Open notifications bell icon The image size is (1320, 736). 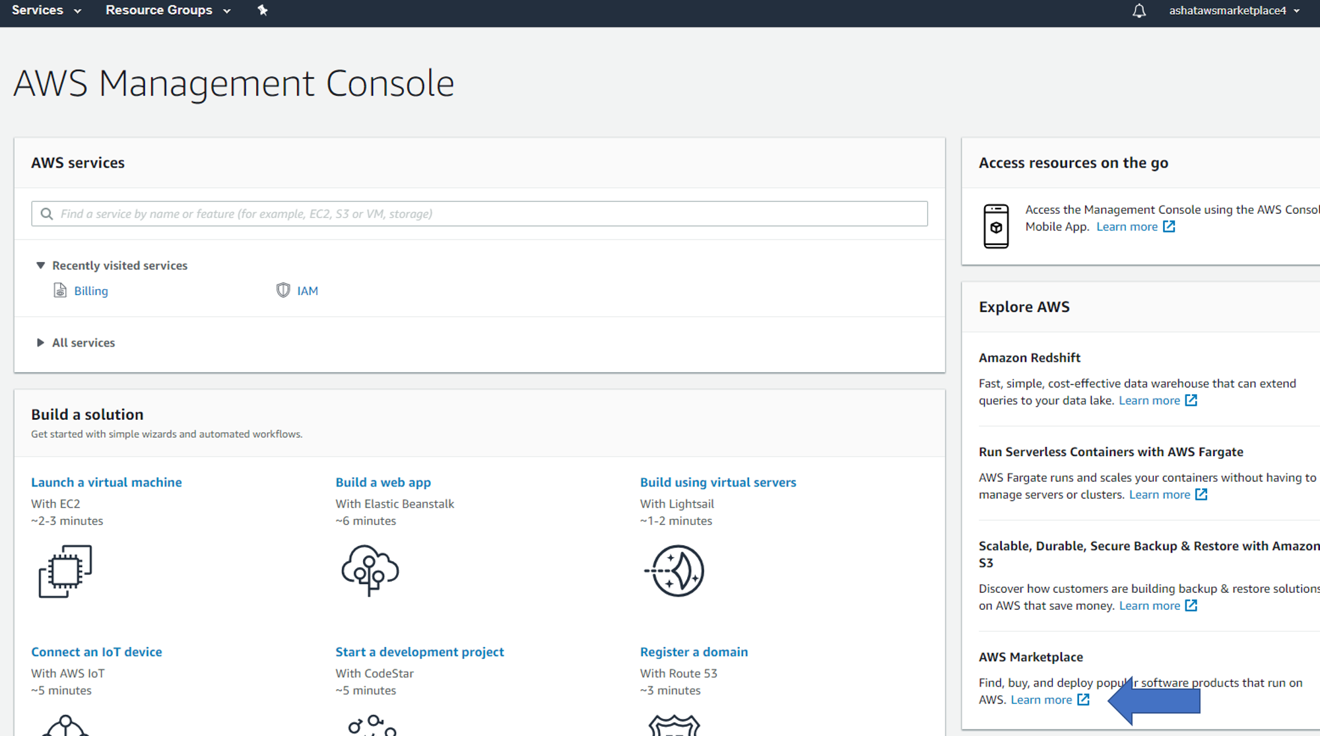click(1139, 11)
